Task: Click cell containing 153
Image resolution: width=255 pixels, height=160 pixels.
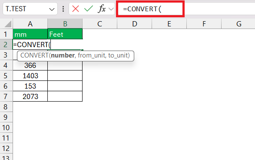Action: [x=30, y=86]
